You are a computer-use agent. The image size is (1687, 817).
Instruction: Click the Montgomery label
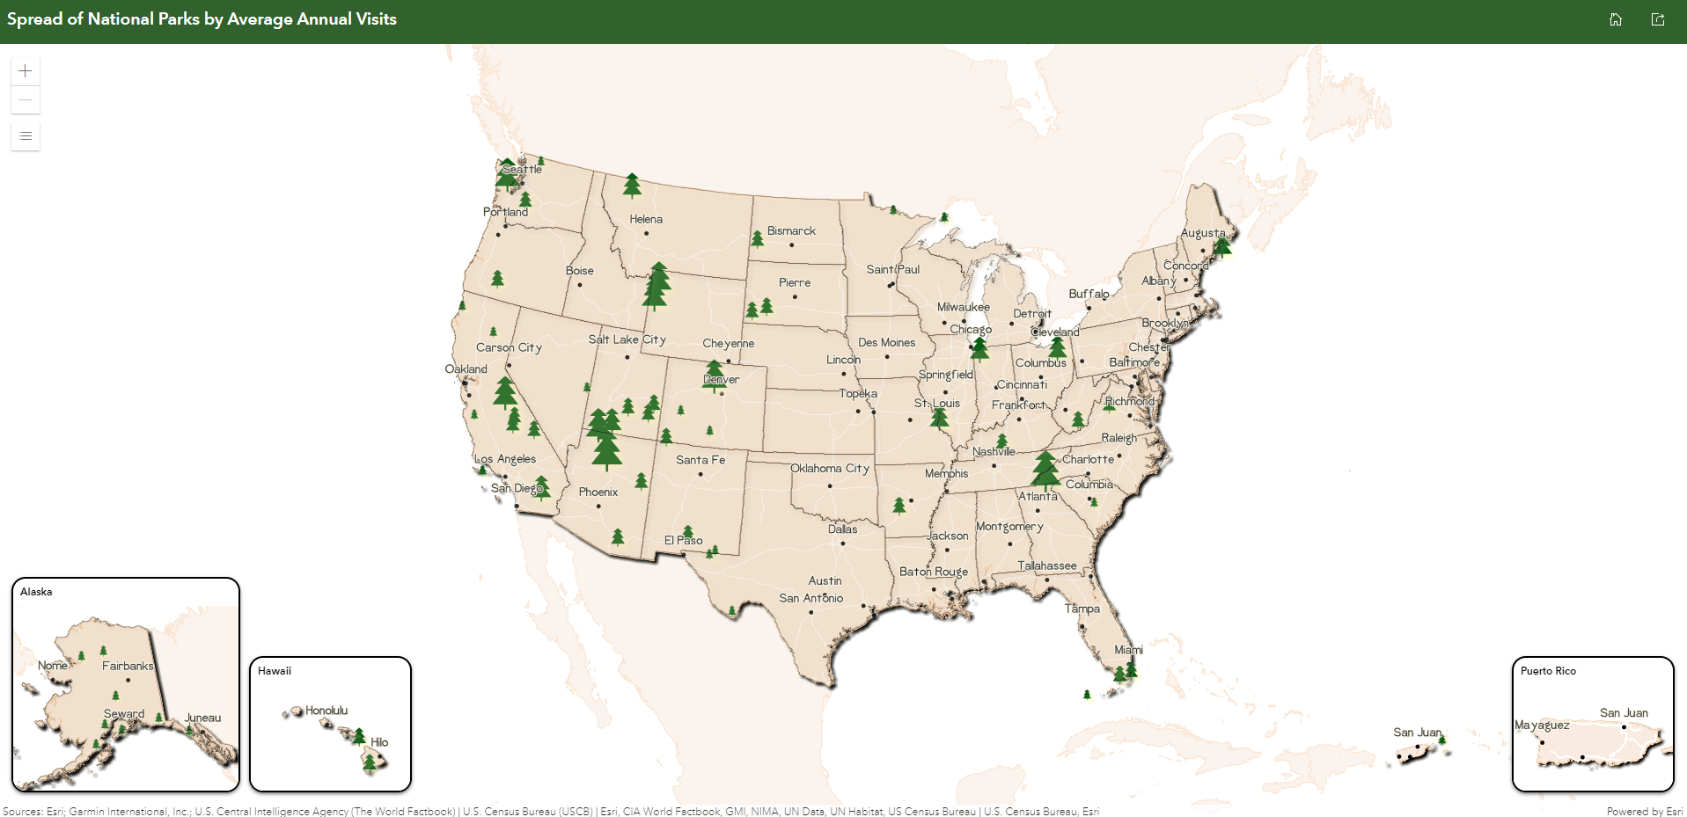click(1009, 527)
